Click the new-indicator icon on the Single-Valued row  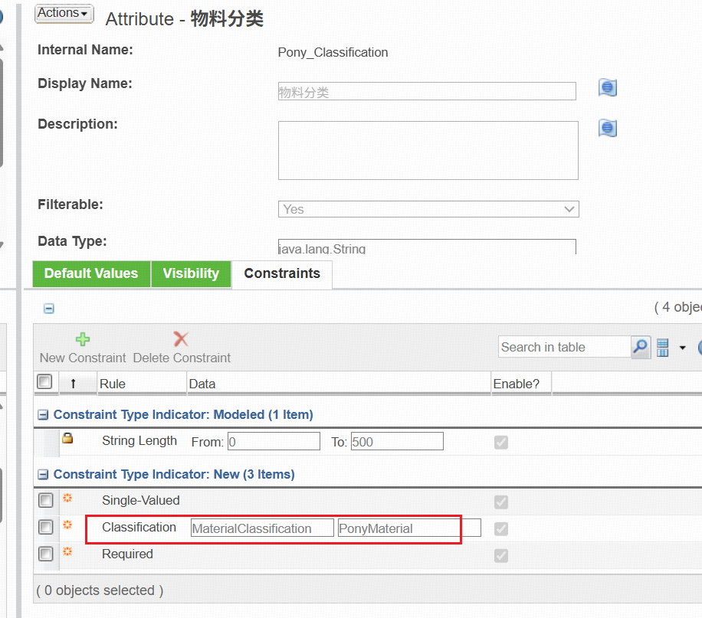coord(67,497)
